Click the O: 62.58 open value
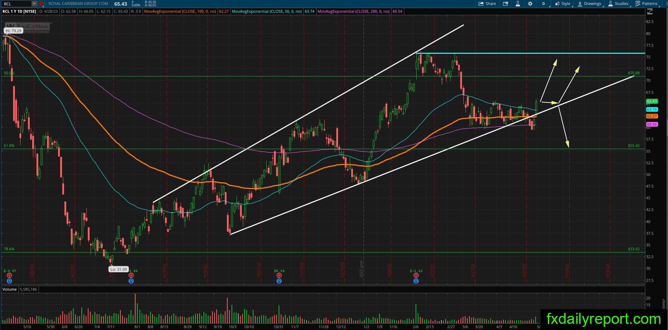The width and height of the screenshot is (668, 330). [68, 11]
